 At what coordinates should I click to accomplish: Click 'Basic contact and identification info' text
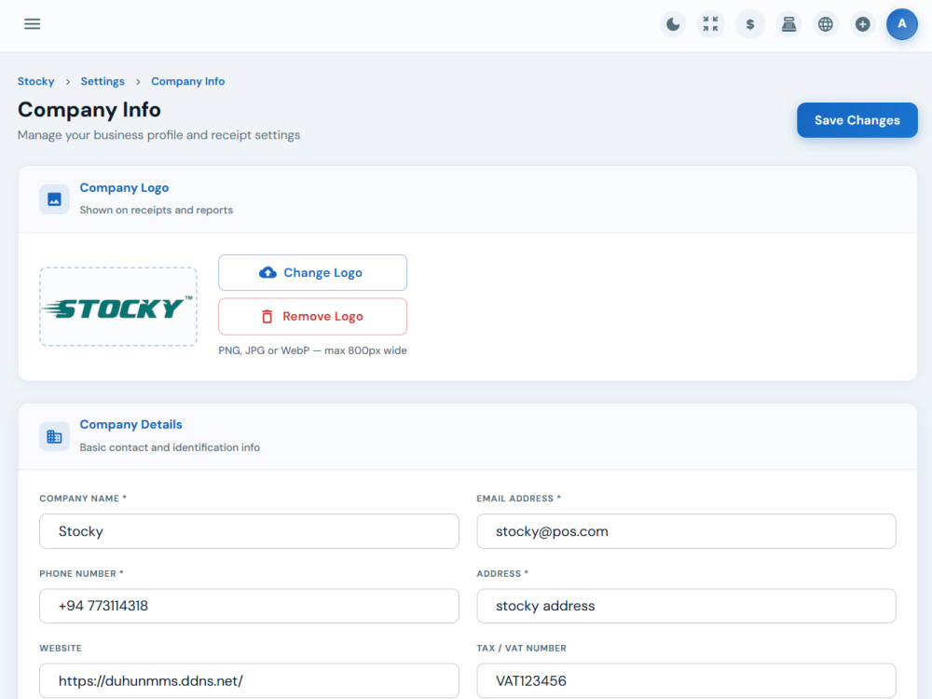click(x=170, y=447)
